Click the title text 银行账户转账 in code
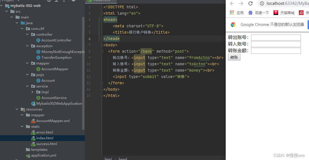The width and height of the screenshot is (309, 160). coord(140,32)
